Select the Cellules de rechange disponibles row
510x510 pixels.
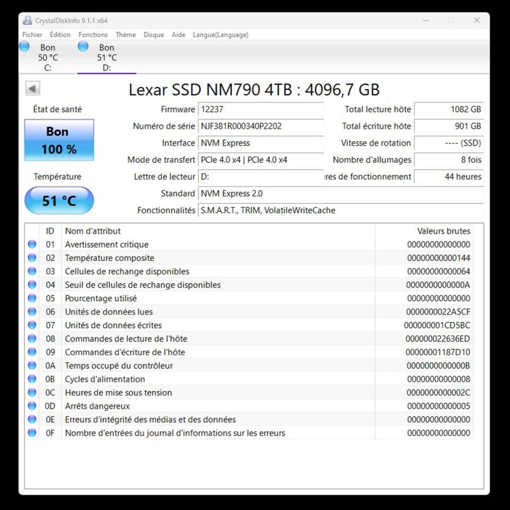[x=249, y=271]
